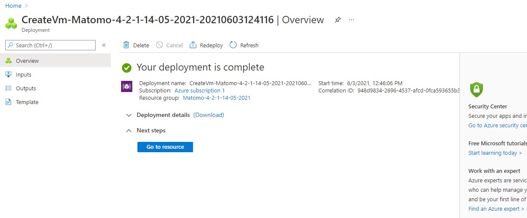Collapse the Next steps section

pyautogui.click(x=128, y=131)
